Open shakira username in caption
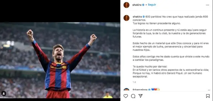This screenshot has width=213, height=101. [137, 17]
